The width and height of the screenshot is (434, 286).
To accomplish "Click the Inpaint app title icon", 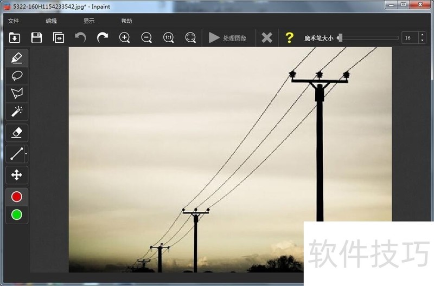I will coord(7,6).
